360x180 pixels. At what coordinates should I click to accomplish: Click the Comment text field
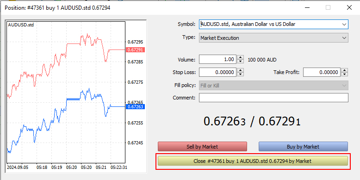[x=273, y=98]
